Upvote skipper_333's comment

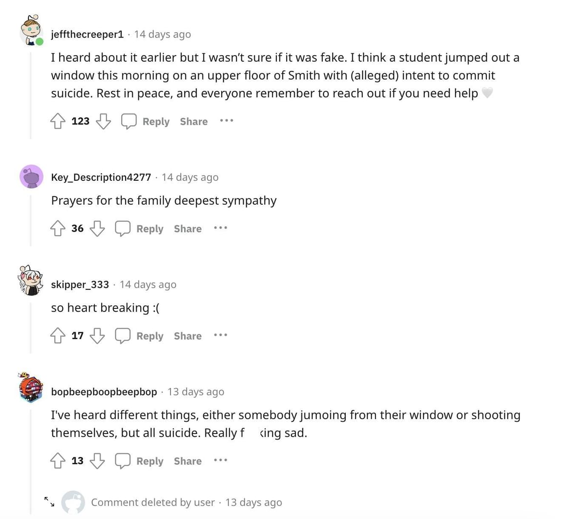pos(58,336)
